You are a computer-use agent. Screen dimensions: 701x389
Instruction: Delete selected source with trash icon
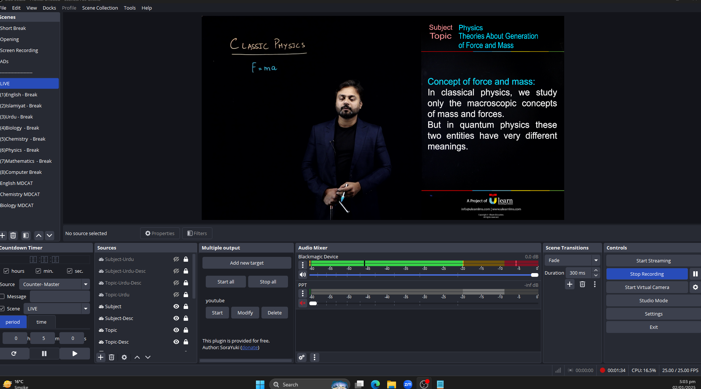pyautogui.click(x=112, y=357)
